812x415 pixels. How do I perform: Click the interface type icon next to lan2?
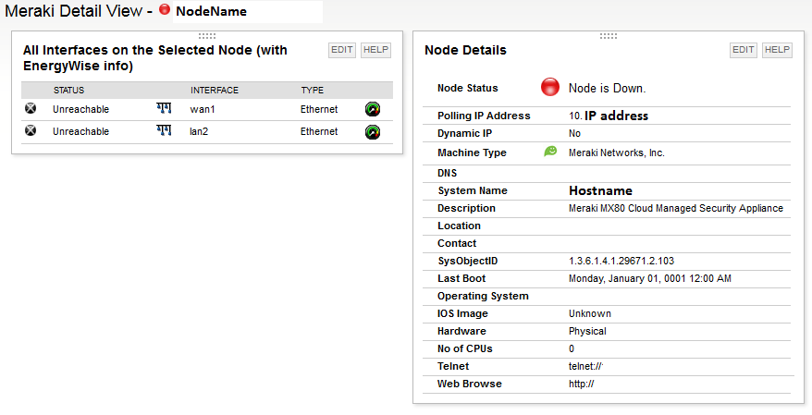pos(164,130)
